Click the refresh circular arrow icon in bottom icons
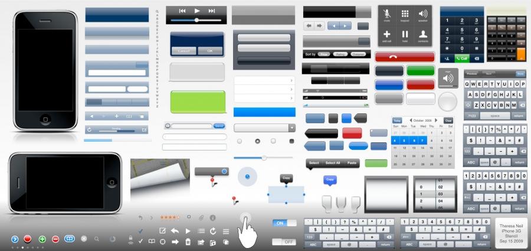The width and height of the screenshot is (531, 251). 212,231
